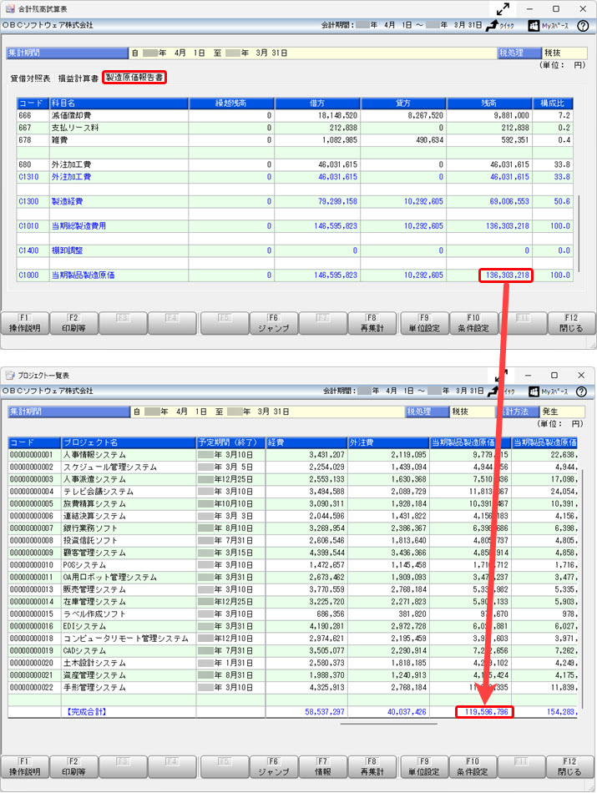Click F1 操作説明 in プロジェクト一覧表 window
Screen dimensions: 597x793
pyautogui.click(x=24, y=766)
